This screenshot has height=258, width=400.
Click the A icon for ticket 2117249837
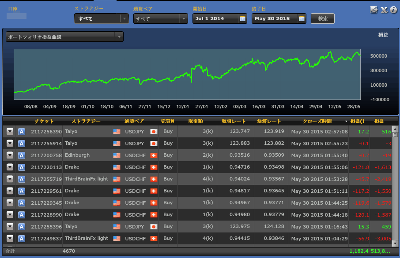tap(22, 239)
